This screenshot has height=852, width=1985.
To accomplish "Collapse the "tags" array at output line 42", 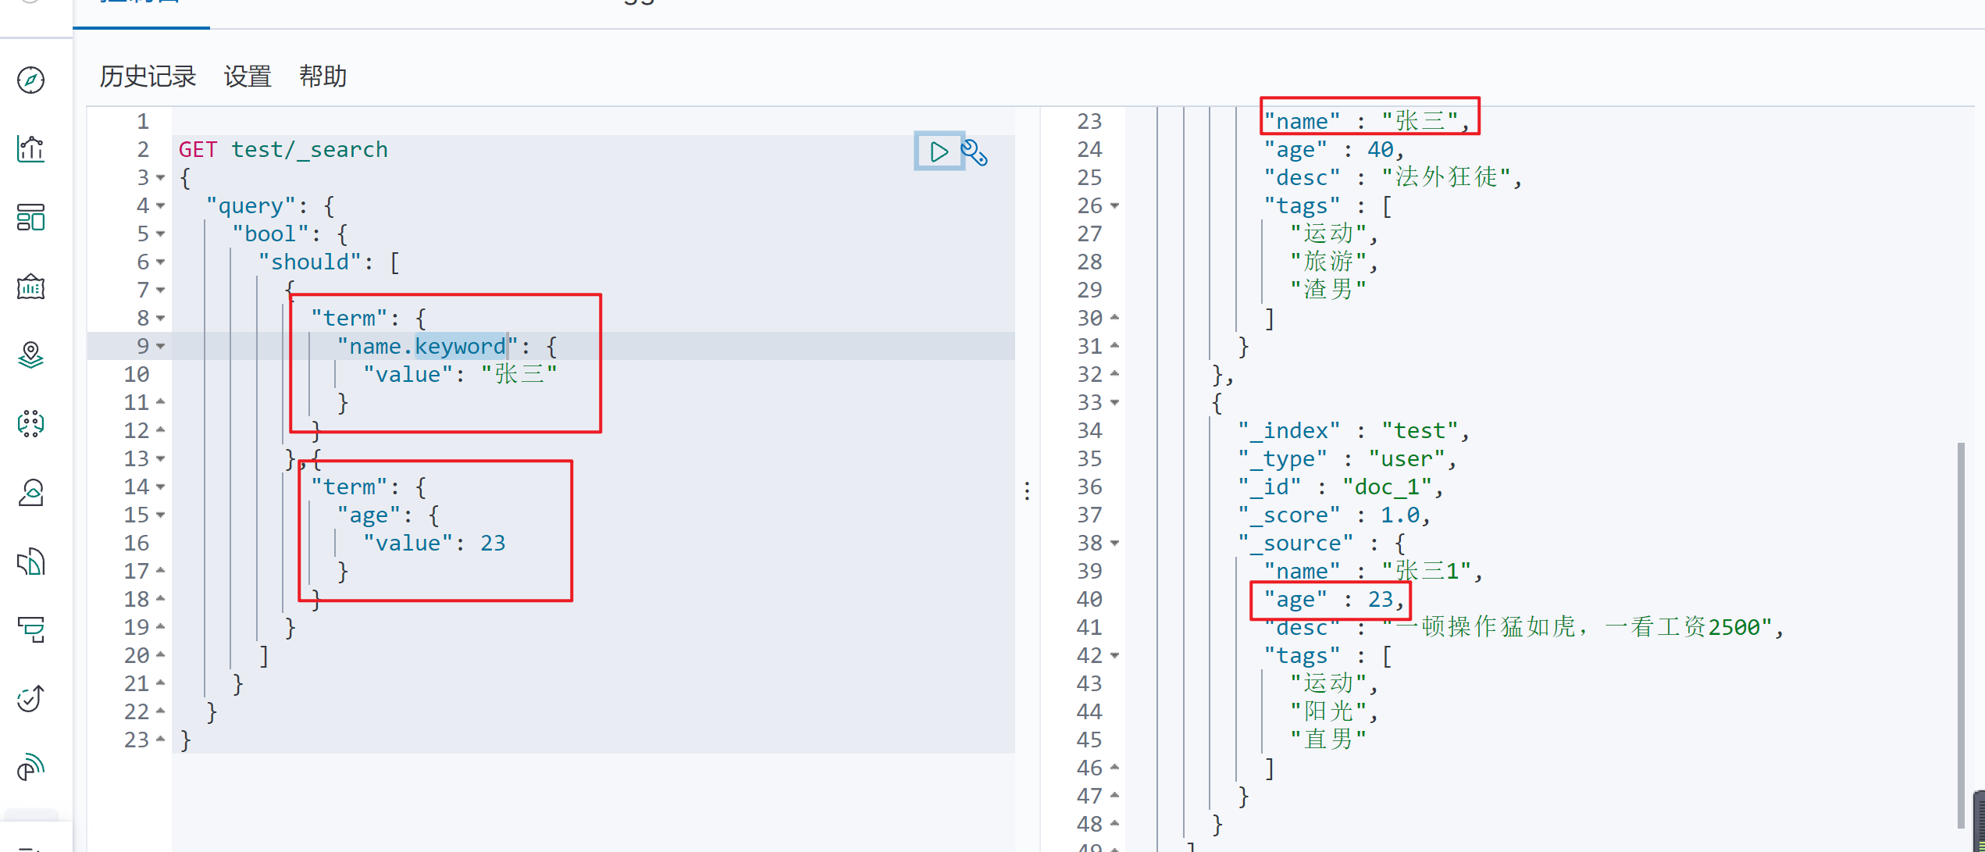I will [x=1115, y=656].
